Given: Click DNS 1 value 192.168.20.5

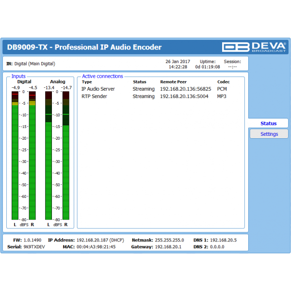Looking at the screenshot, I should (x=223, y=240).
